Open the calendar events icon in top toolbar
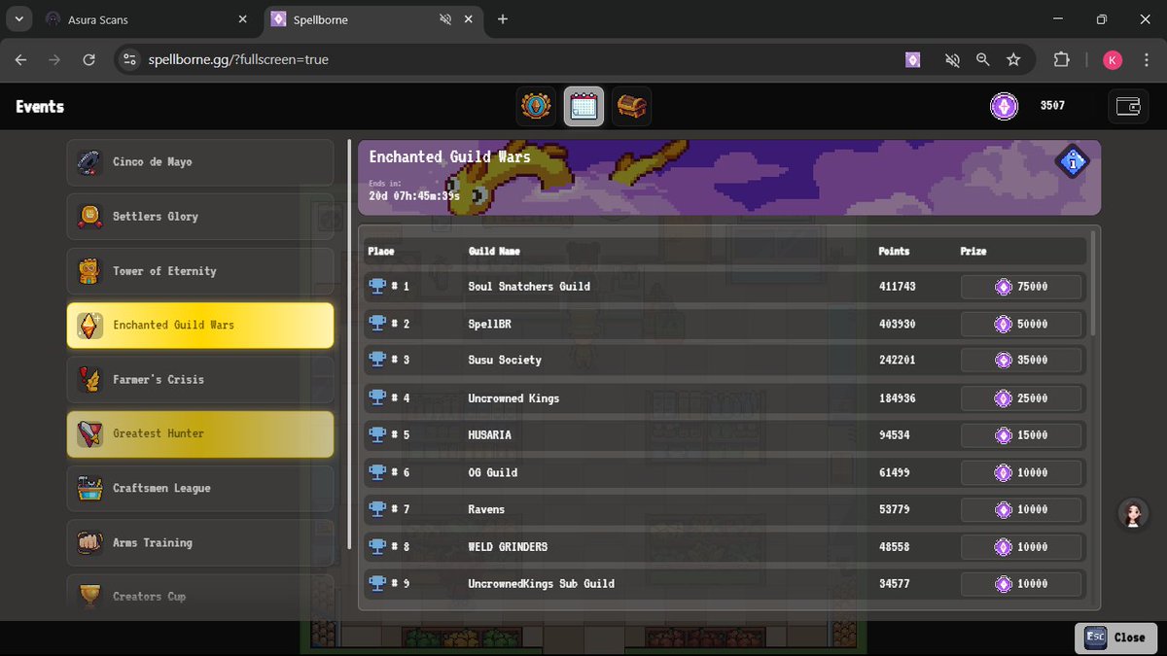1167x656 pixels. 583,105
